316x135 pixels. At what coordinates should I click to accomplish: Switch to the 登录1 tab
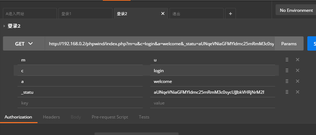point(85,14)
